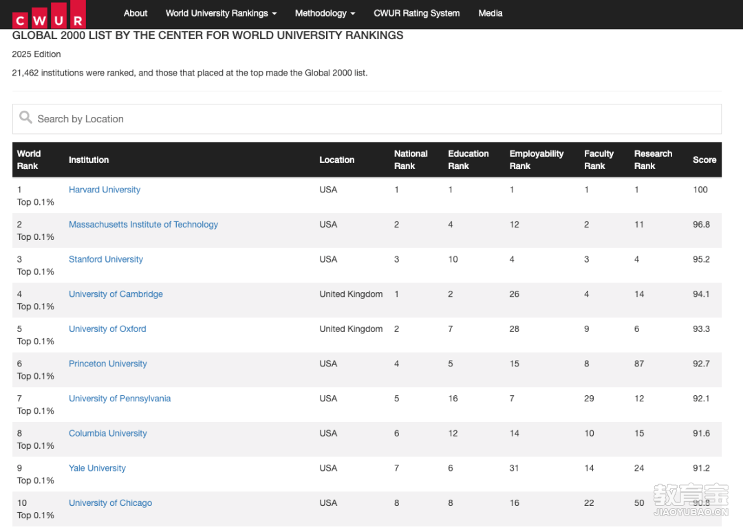
Task: Open the Media page
Action: pyautogui.click(x=491, y=13)
